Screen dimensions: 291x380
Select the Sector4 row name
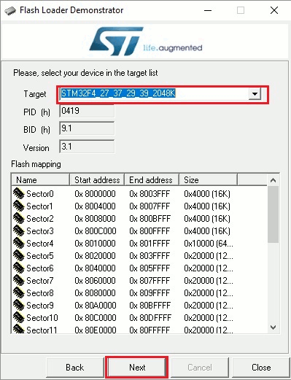[40, 244]
